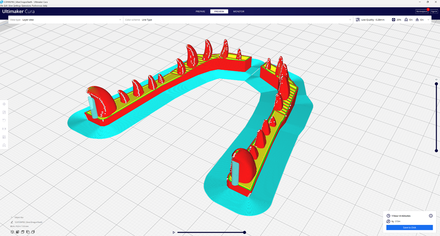
Task: Open the Marketplace
Action: [422, 12]
